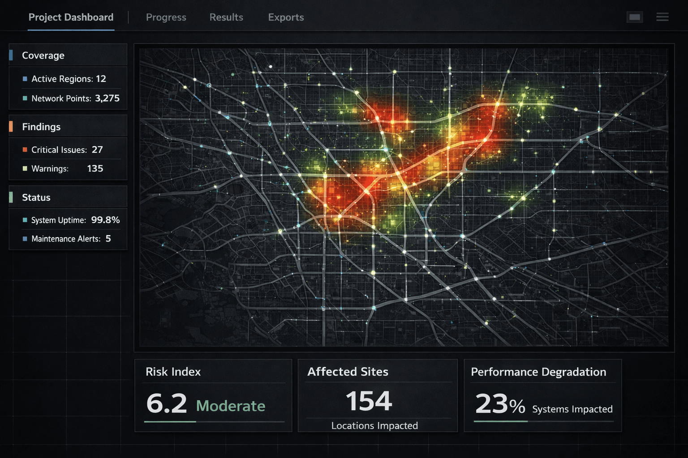Click the blue square beside Active Regions

click(25, 79)
